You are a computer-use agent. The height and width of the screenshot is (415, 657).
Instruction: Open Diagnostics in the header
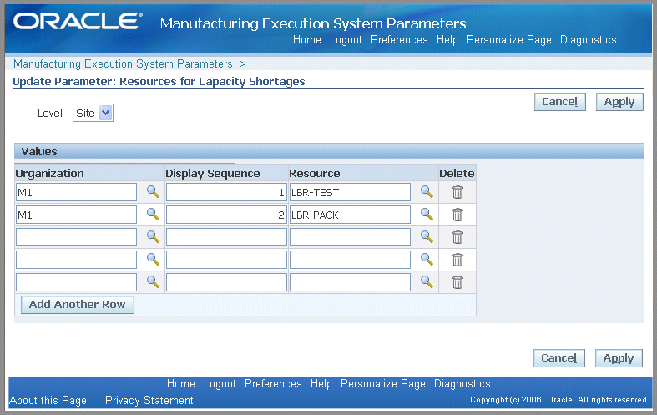(x=589, y=40)
